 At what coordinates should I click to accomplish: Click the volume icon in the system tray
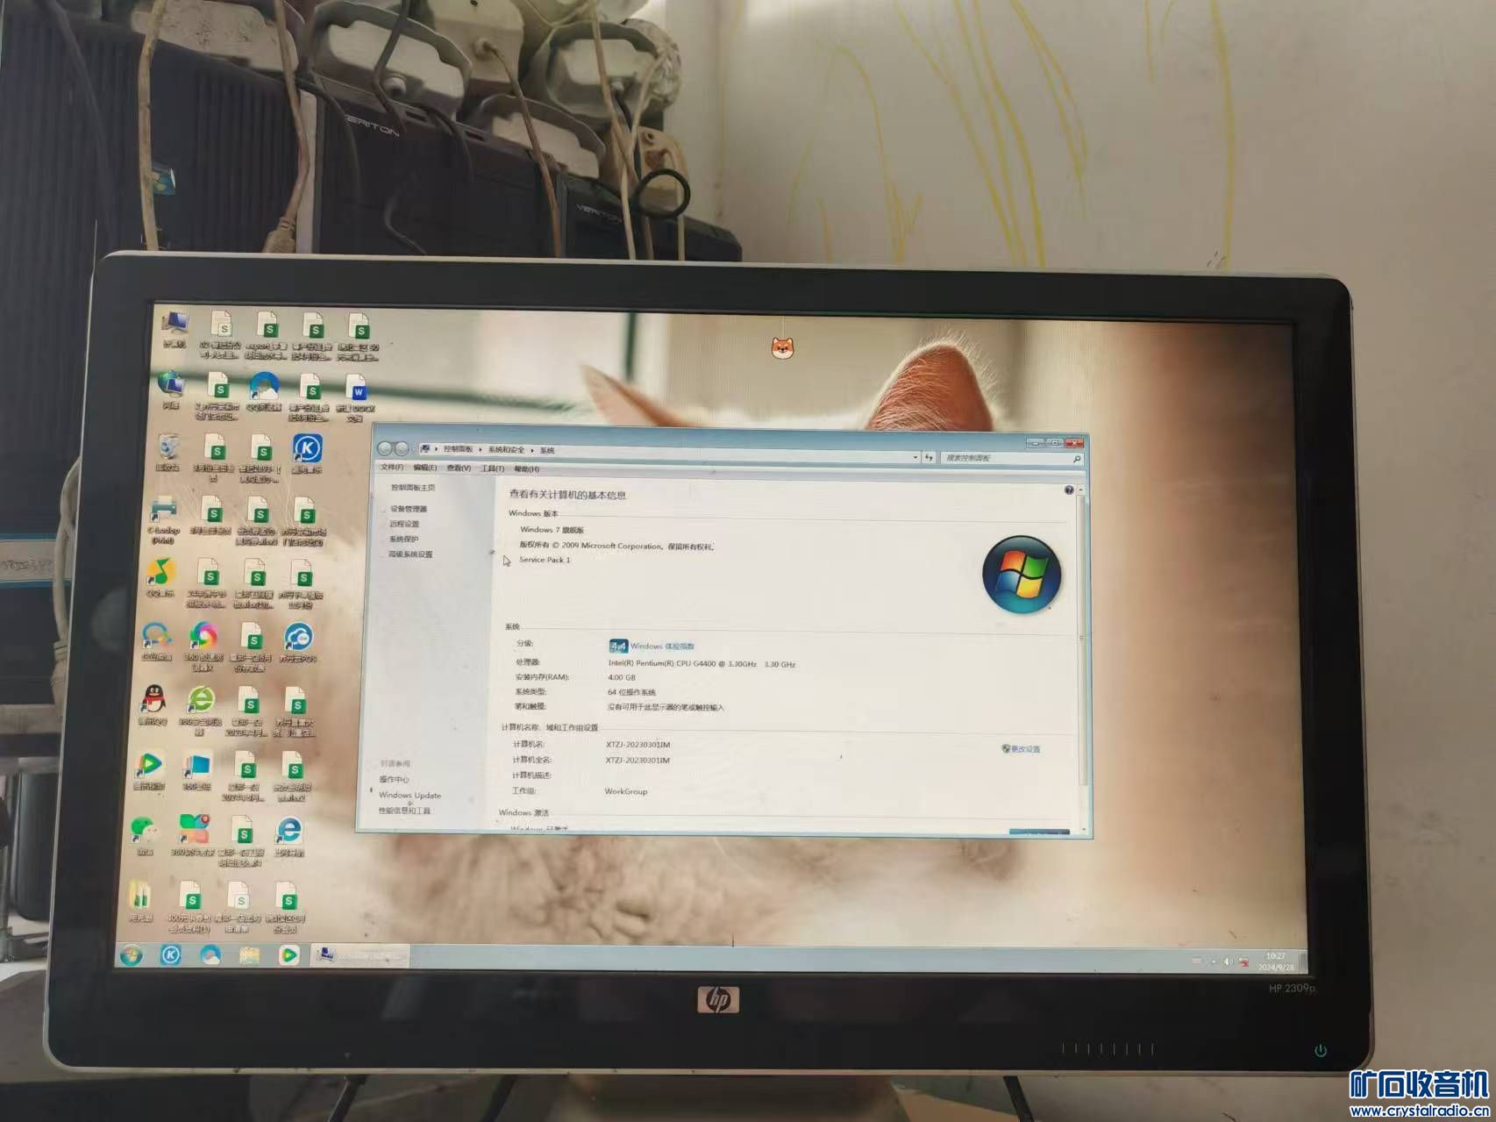1228,961
